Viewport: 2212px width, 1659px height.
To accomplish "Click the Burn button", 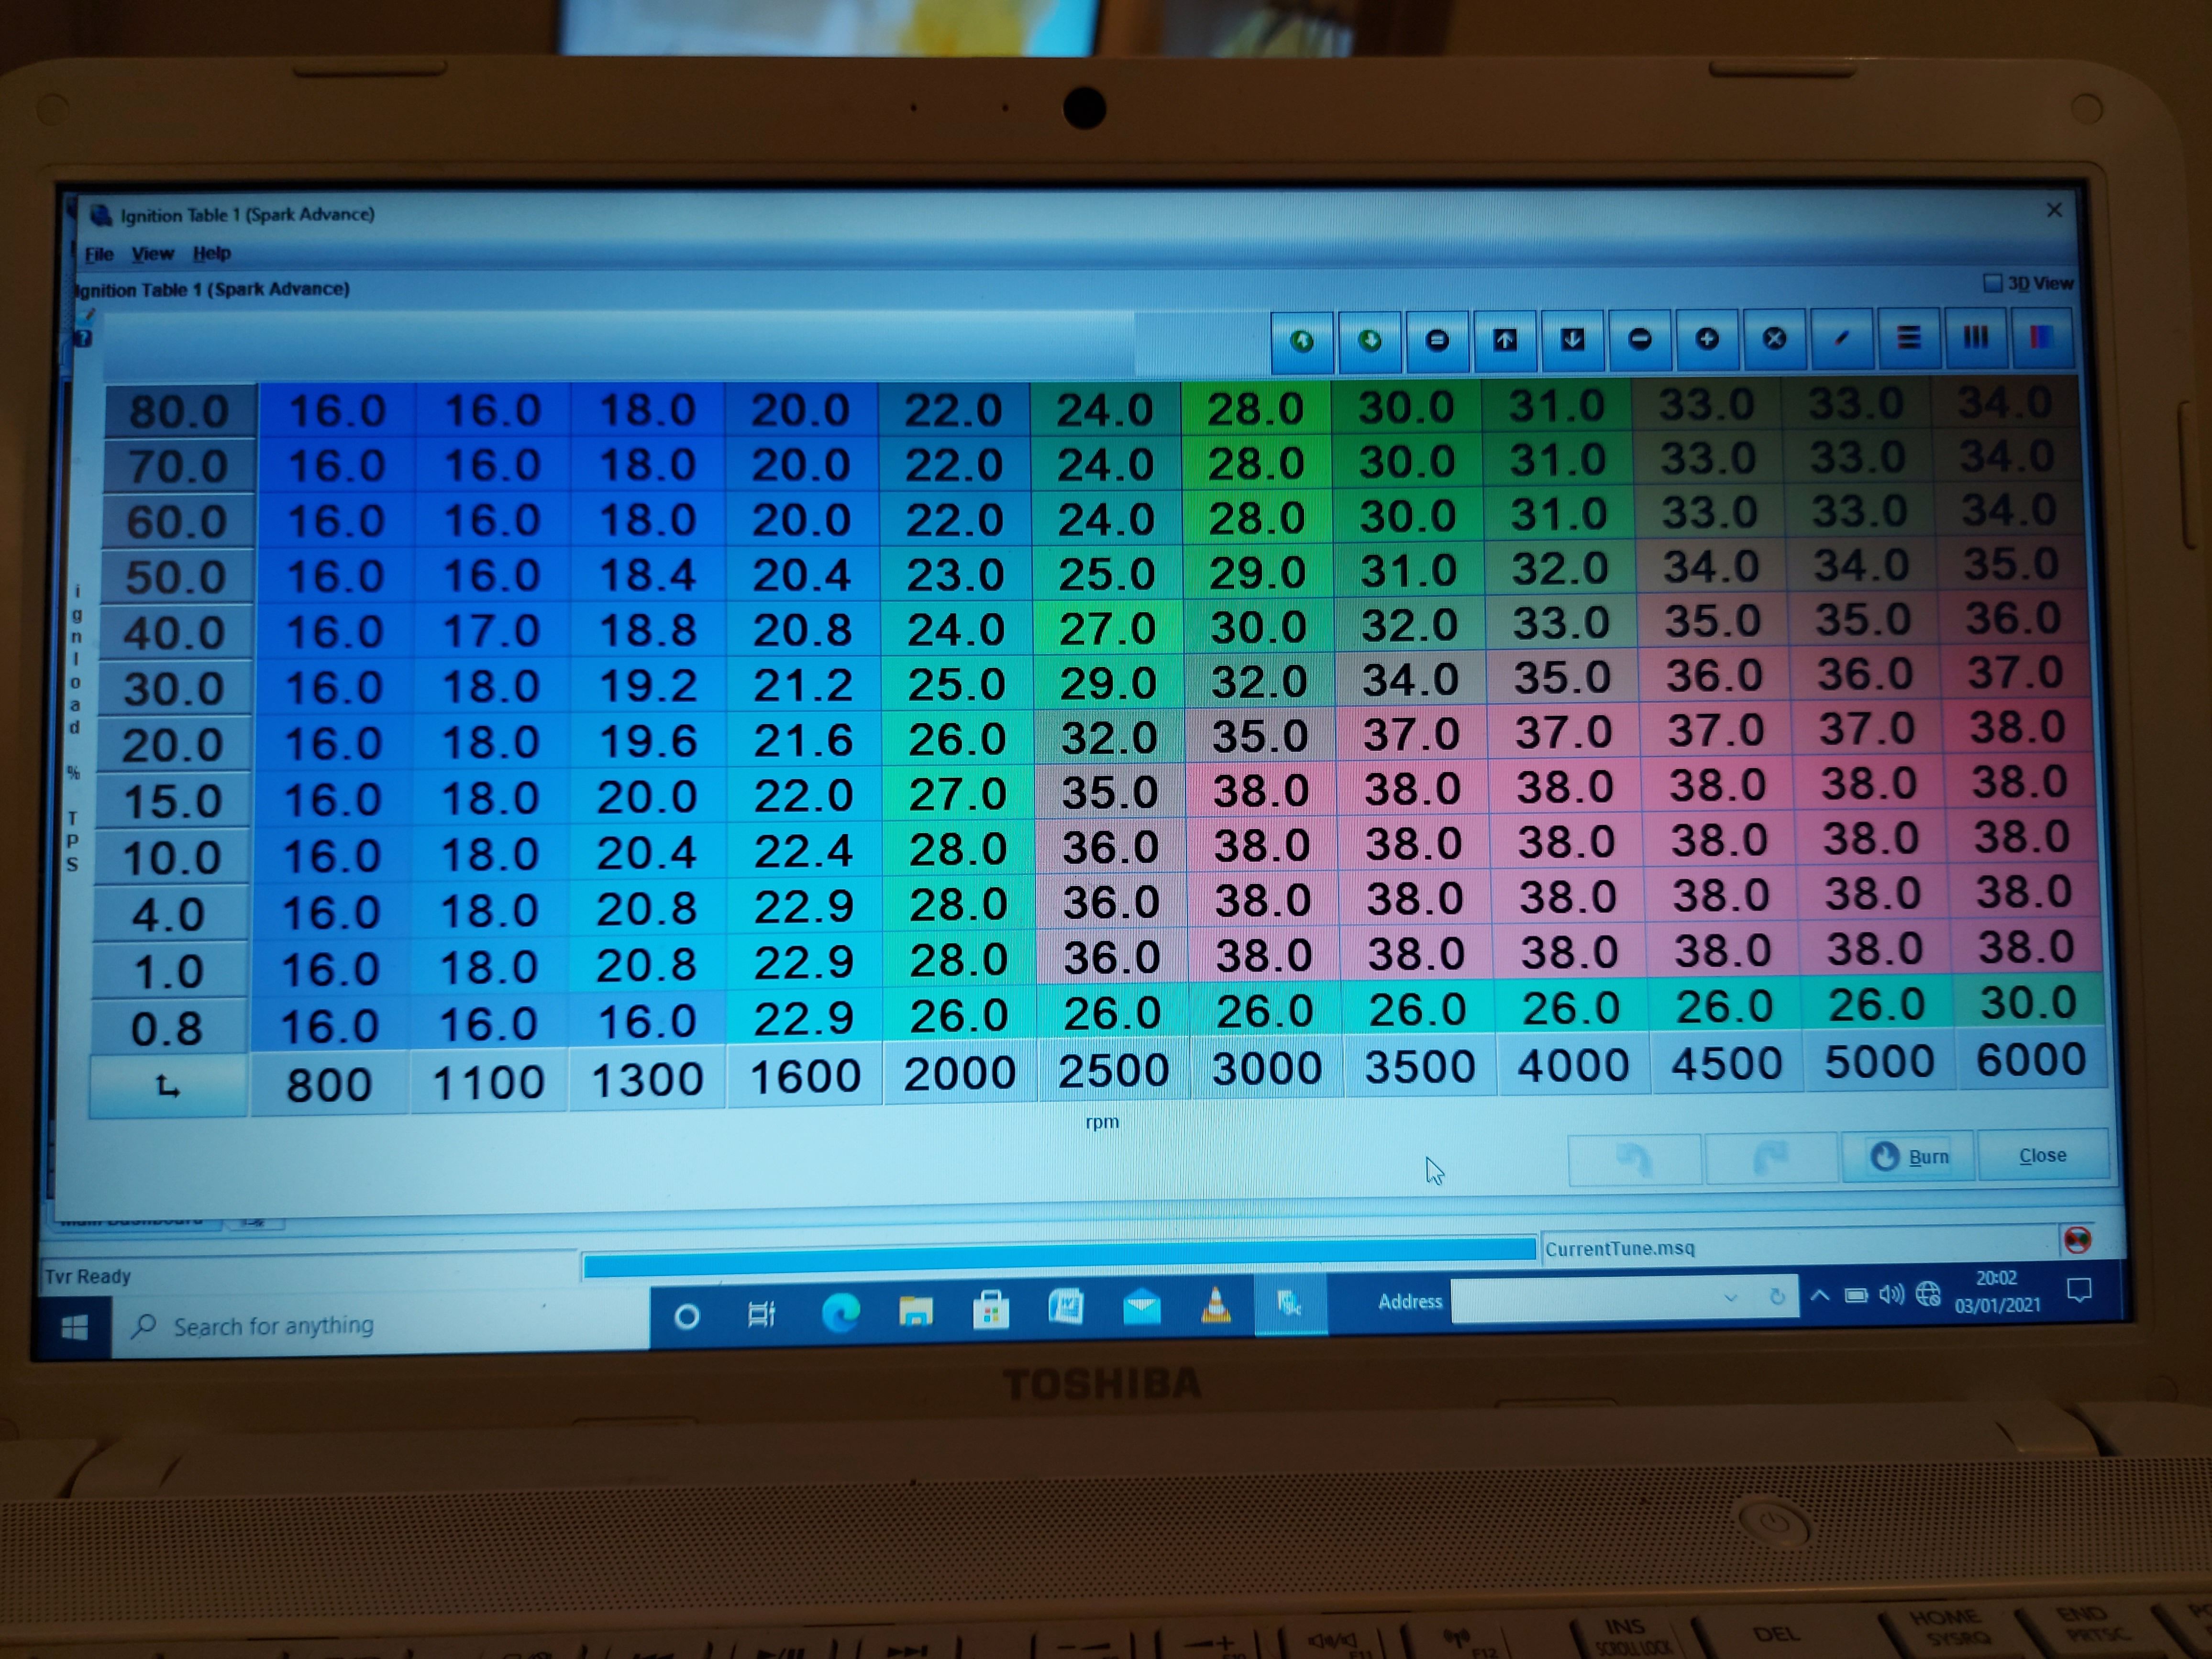I will coord(1908,1157).
